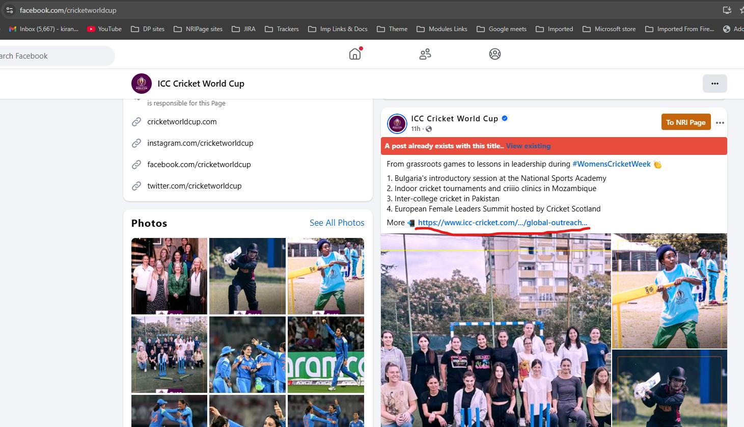Image resolution: width=744 pixels, height=427 pixels.
Task: Open the Imported bookmark folder
Action: click(555, 29)
